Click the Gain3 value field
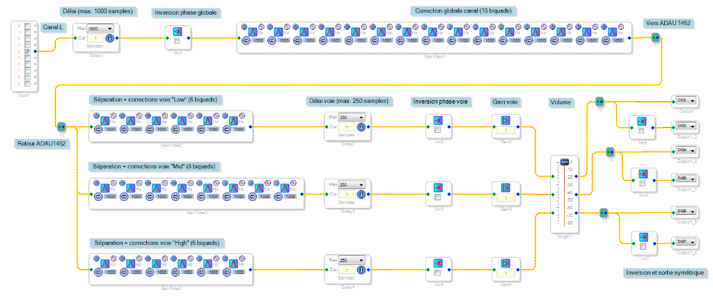 (x=505, y=199)
